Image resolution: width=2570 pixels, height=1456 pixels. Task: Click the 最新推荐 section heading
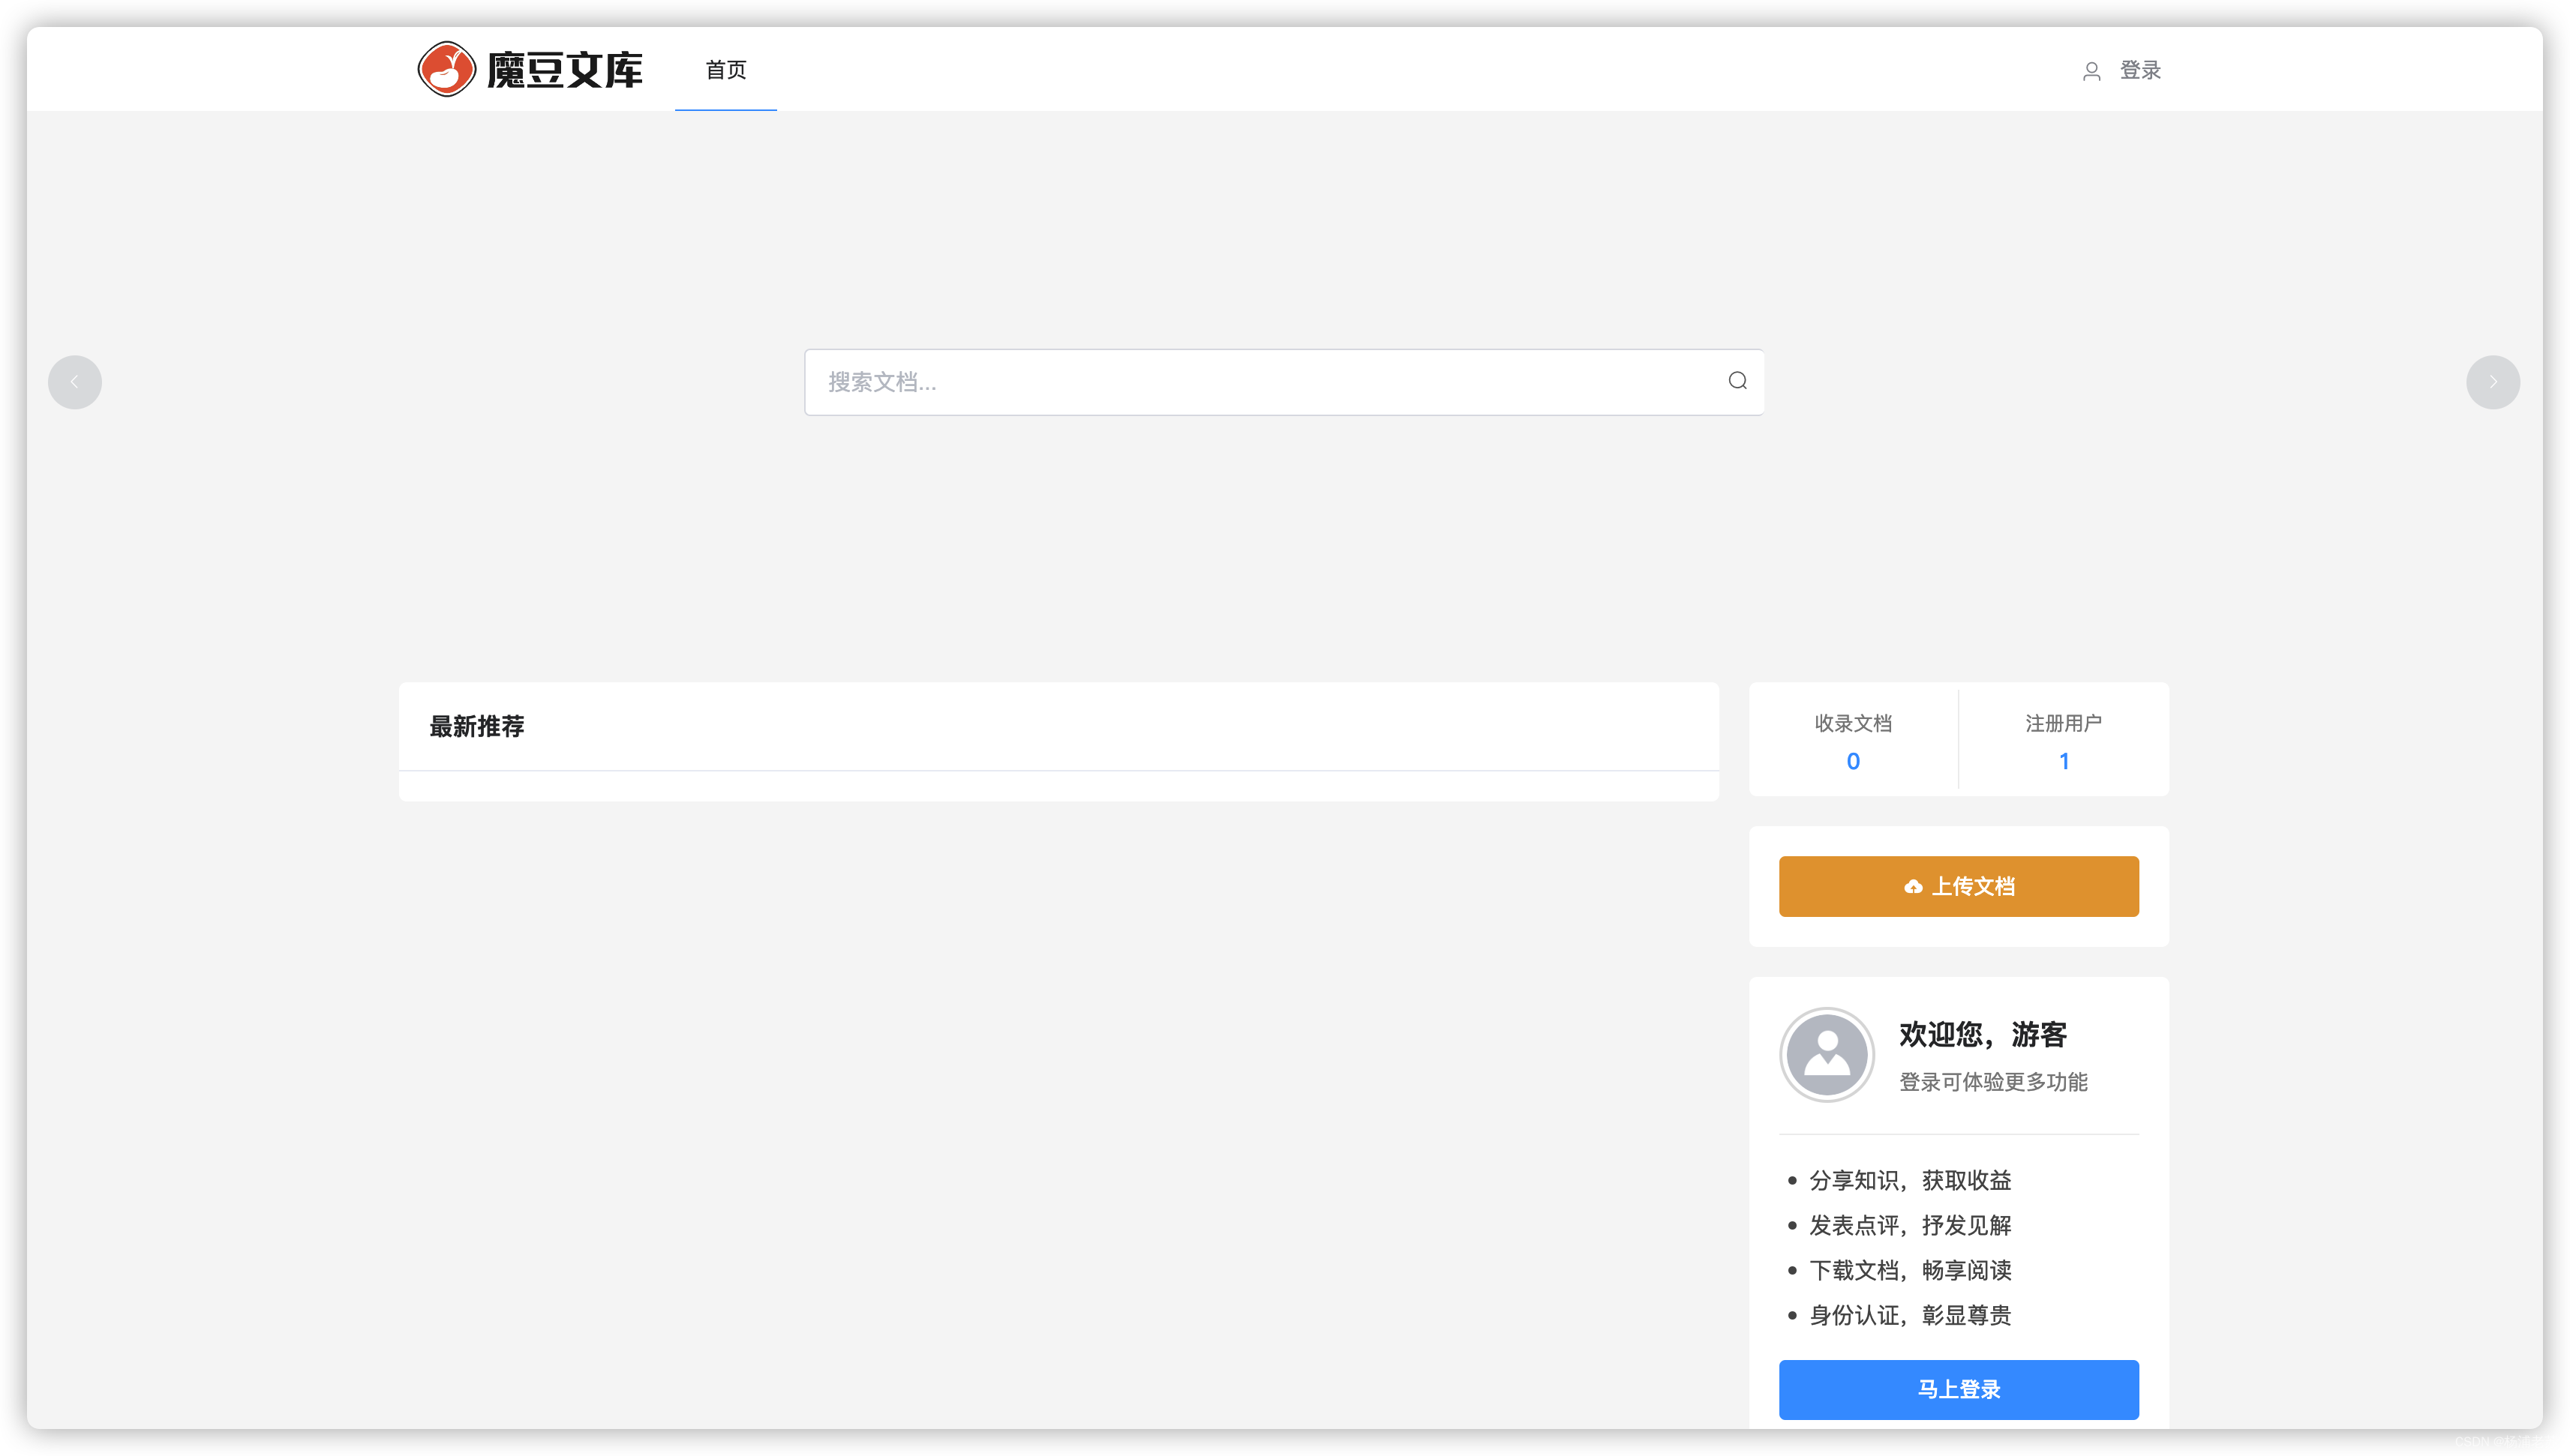pyautogui.click(x=476, y=727)
